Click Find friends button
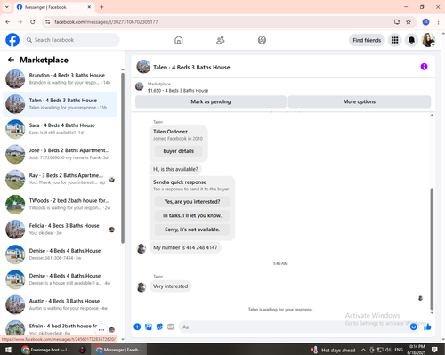 pos(367,40)
